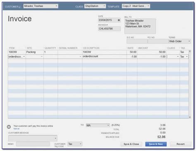
Task: Click the -1.00 rate cell
Action: pyautogui.click(x=132, y=57)
